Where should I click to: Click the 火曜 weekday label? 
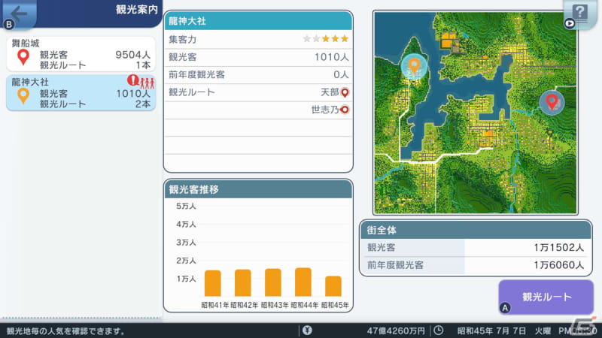(x=543, y=330)
